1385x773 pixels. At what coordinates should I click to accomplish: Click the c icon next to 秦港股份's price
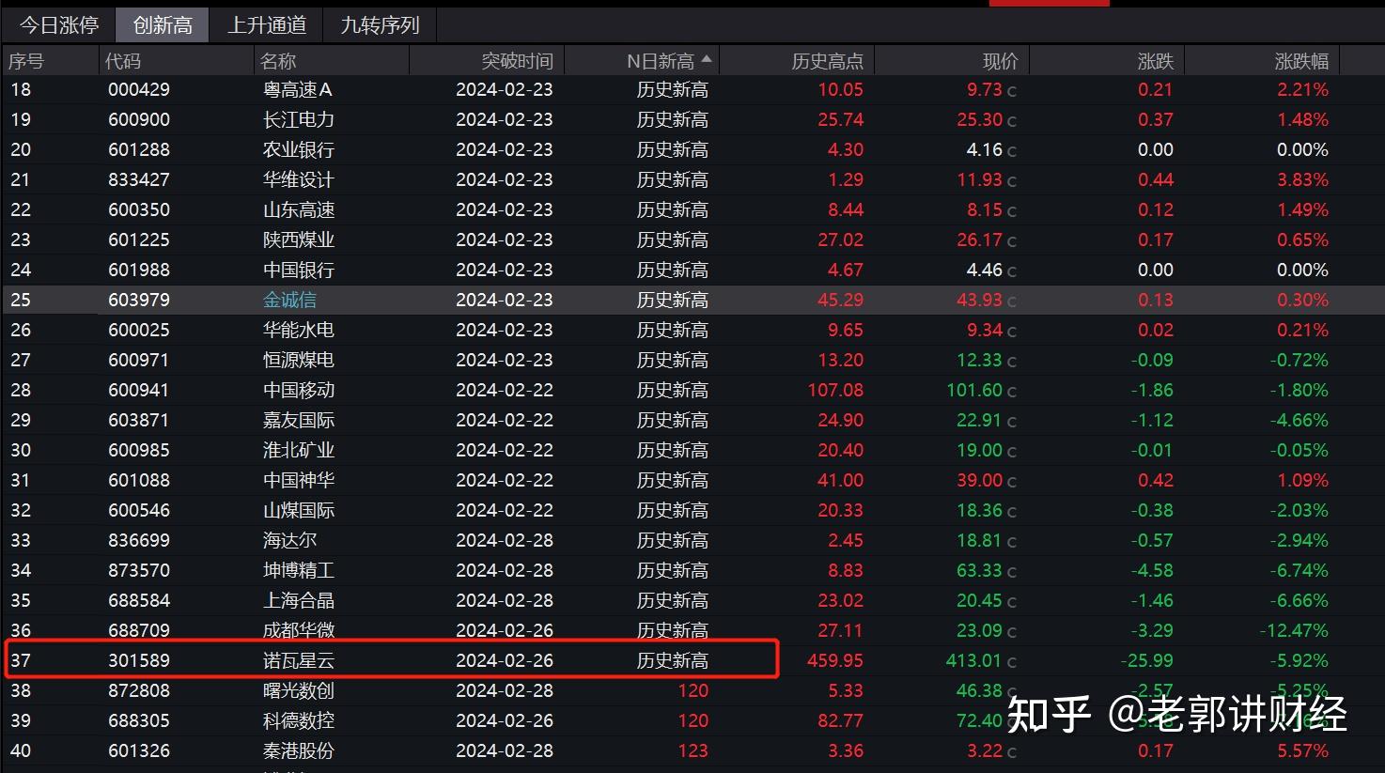1012,750
